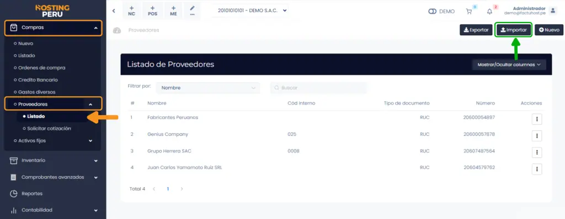
Task: Click supplier name Grupo Herrera SAC
Action: click(169, 151)
